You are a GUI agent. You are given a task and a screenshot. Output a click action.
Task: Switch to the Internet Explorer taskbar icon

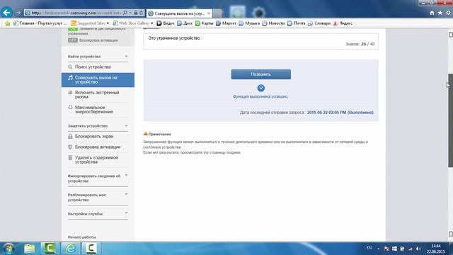point(71,249)
